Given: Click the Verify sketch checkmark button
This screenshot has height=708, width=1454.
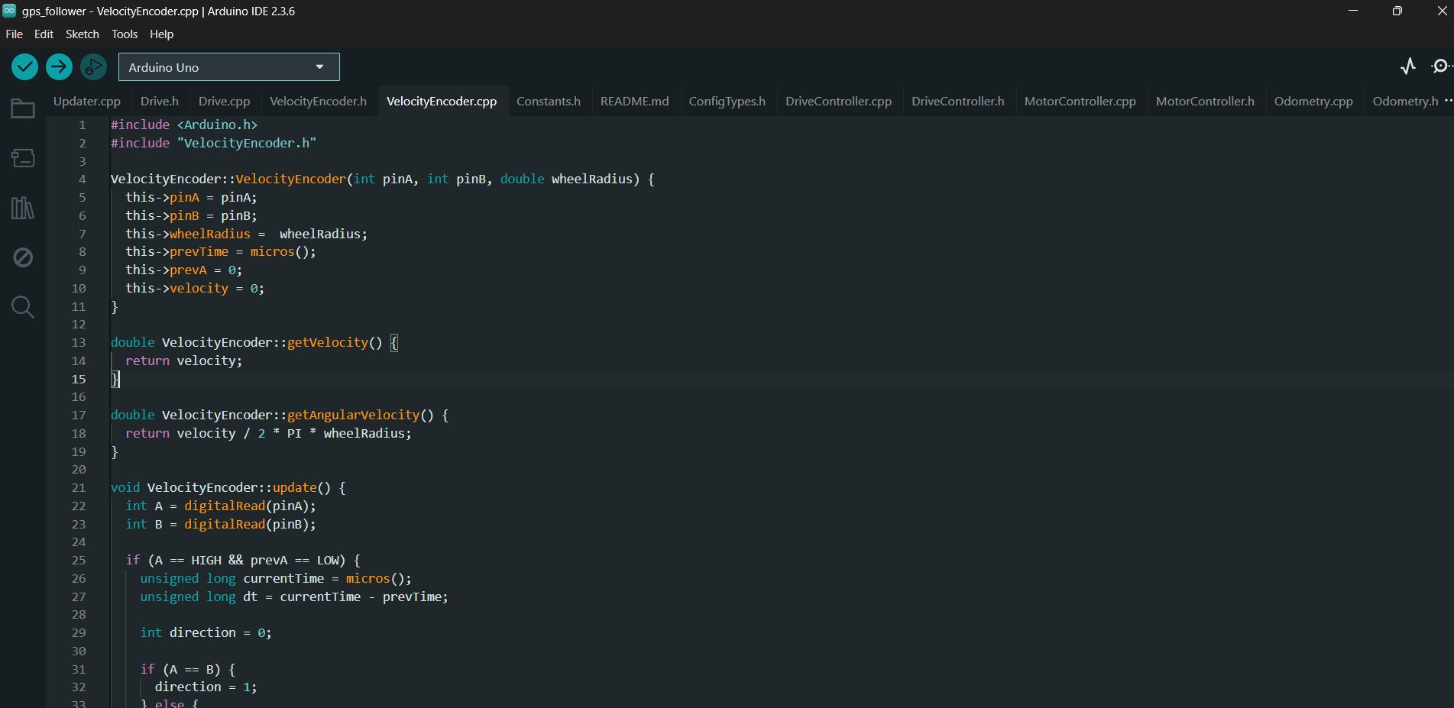Looking at the screenshot, I should coord(25,67).
